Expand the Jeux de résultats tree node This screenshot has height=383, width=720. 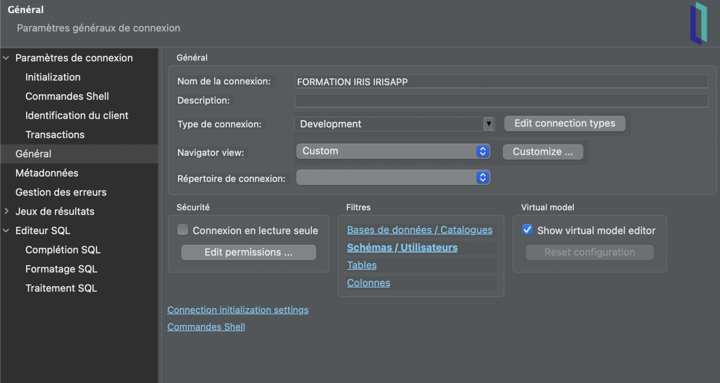coord(6,211)
